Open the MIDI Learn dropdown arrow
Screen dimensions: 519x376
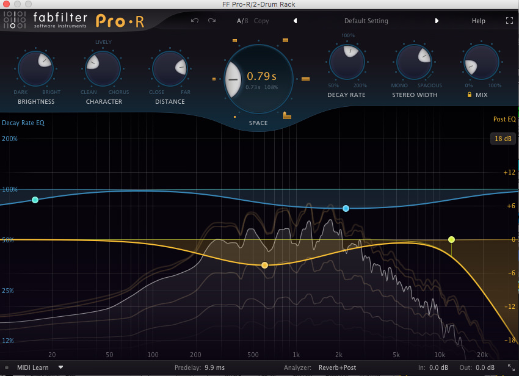tap(60, 367)
